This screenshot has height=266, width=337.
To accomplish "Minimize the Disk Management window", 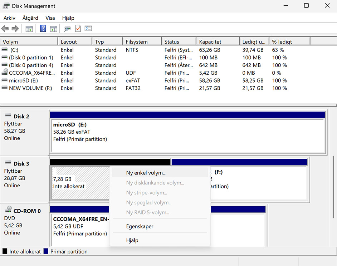I will click(x=285, y=6).
